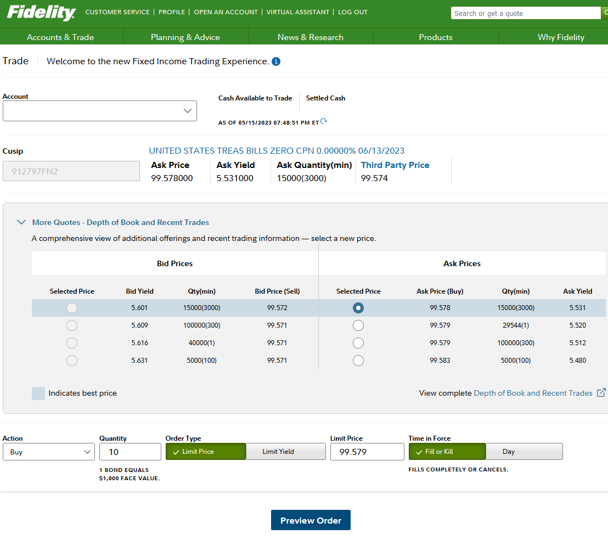608x551 pixels.
Task: Set time in force to Fill or Kill
Action: coord(447,451)
